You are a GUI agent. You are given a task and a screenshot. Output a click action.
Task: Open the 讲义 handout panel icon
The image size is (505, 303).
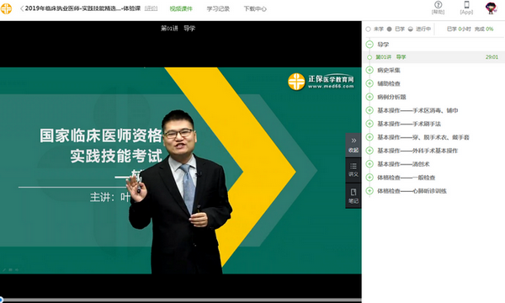click(353, 170)
